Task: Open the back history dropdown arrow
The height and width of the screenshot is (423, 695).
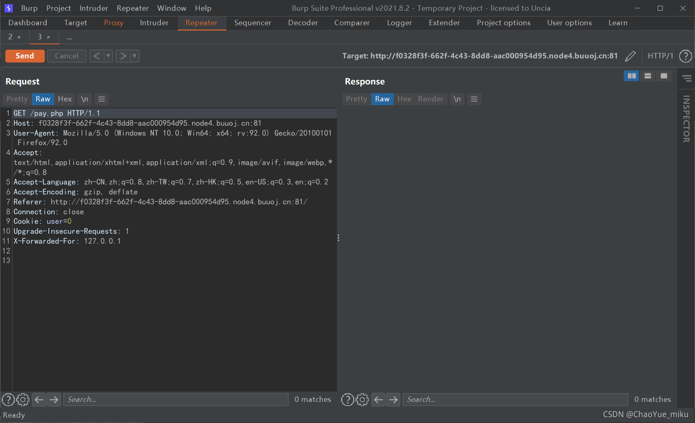Action: click(x=108, y=56)
